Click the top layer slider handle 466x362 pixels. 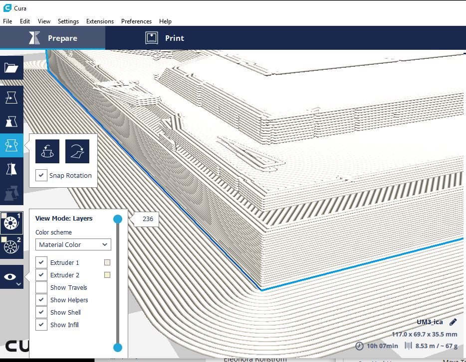[118, 219]
